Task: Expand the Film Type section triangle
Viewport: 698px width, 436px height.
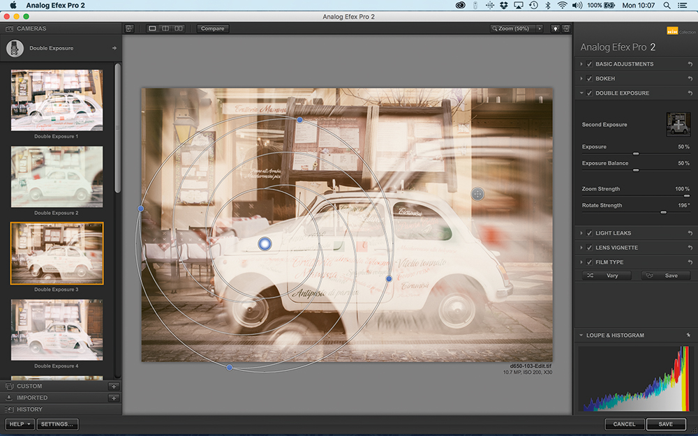Action: pyautogui.click(x=581, y=262)
